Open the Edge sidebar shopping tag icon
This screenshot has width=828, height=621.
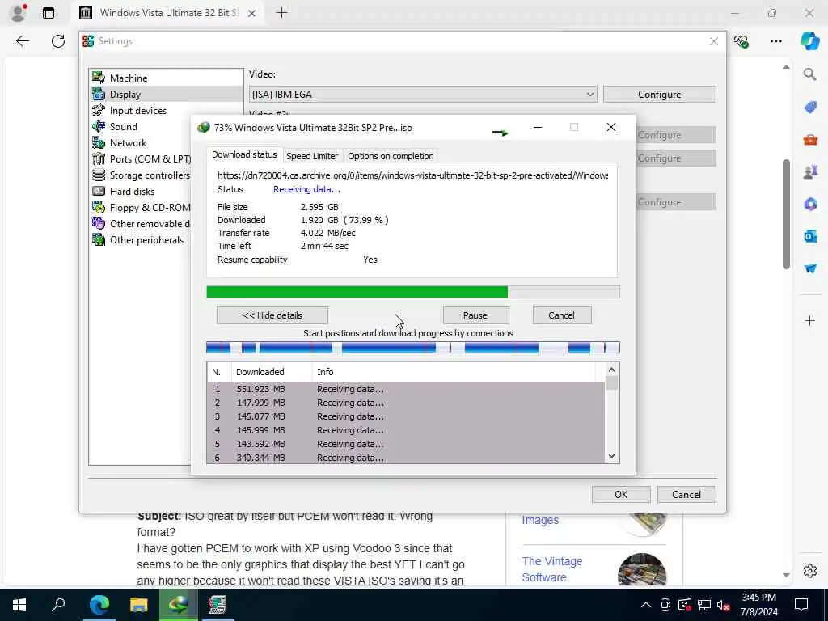pos(810,108)
